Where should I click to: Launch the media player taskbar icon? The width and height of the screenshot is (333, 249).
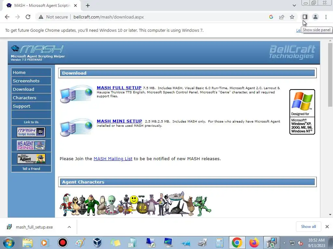pos(45,243)
